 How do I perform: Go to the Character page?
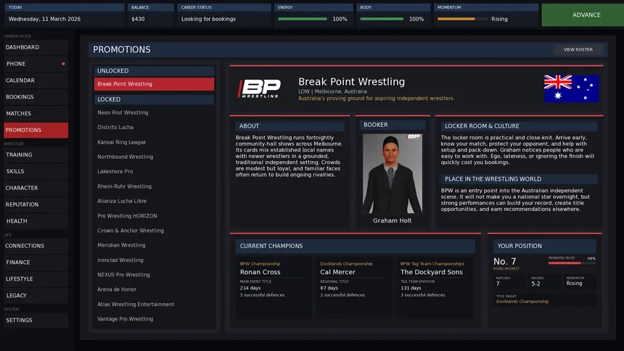pos(36,188)
